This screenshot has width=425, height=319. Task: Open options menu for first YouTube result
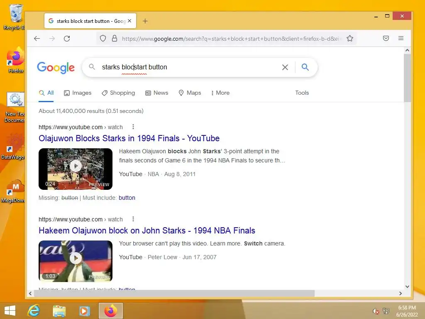coord(133,127)
